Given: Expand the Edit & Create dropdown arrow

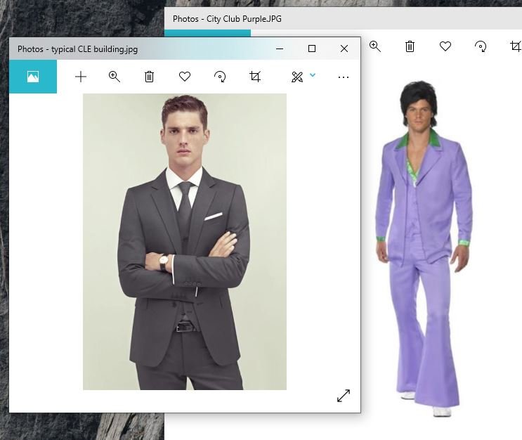Looking at the screenshot, I should click(x=313, y=75).
